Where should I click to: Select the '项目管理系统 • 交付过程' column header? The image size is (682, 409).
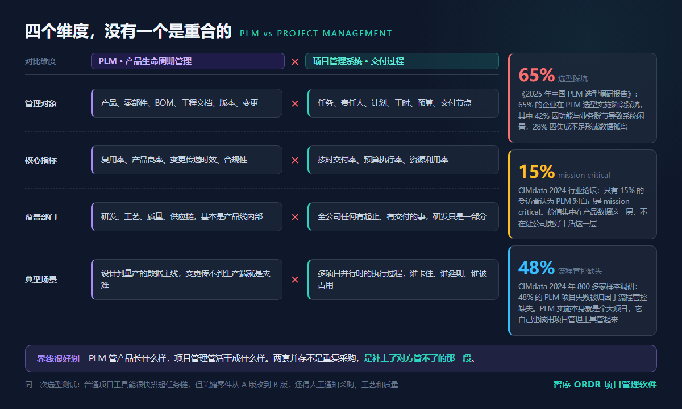pos(402,61)
